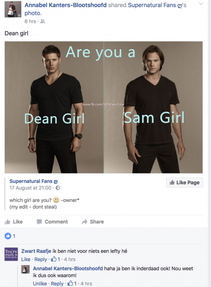Click the like count thumb on Zwart Raafje's comment

coord(54,259)
